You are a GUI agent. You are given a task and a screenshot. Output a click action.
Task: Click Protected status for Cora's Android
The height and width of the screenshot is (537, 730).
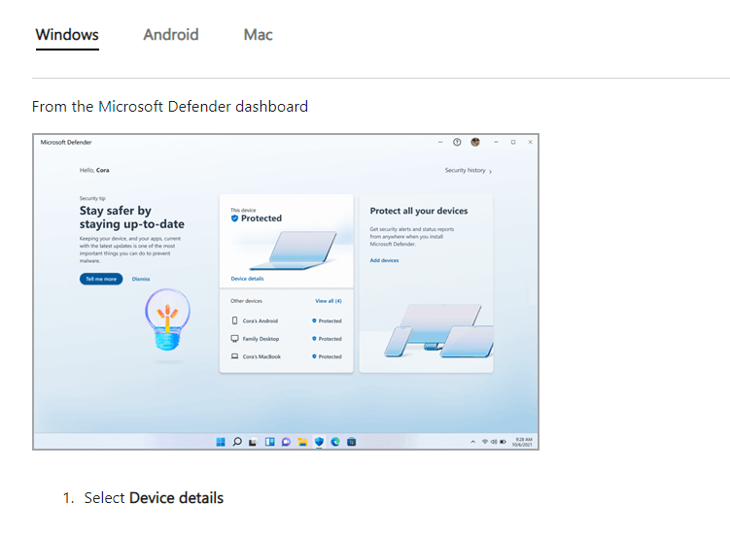[x=327, y=320]
